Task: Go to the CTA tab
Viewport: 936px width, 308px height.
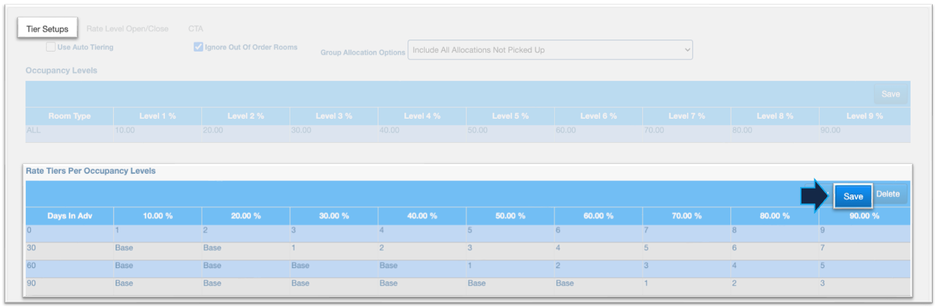Action: tap(195, 29)
